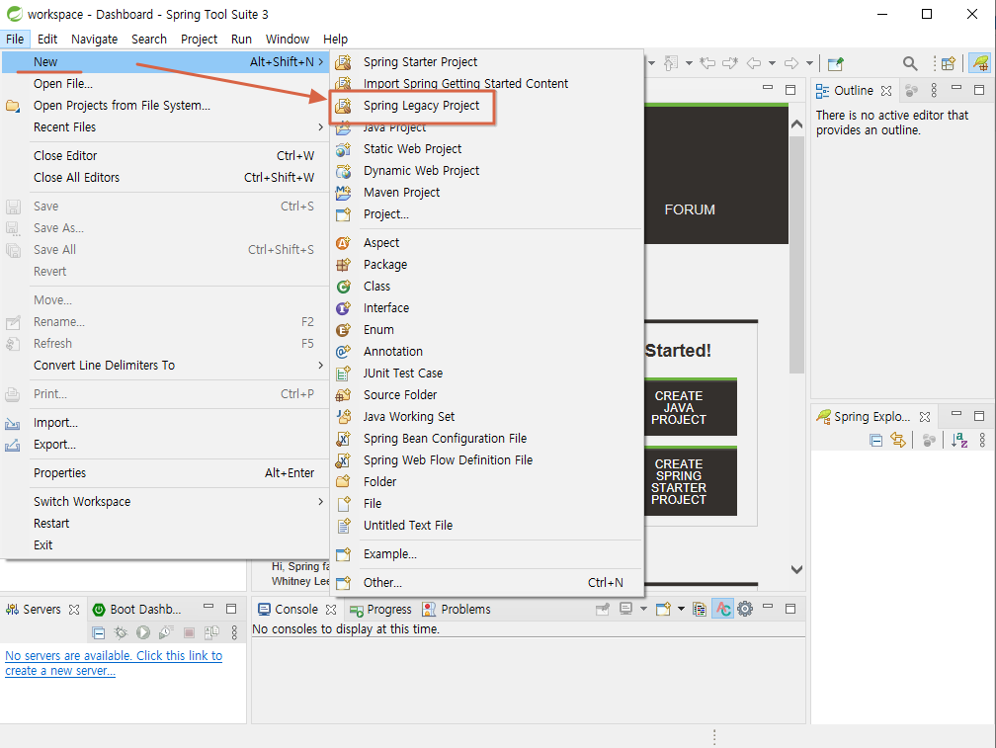Switch to the Problems tab
Viewport: 996px width, 748px height.
pyautogui.click(x=456, y=610)
